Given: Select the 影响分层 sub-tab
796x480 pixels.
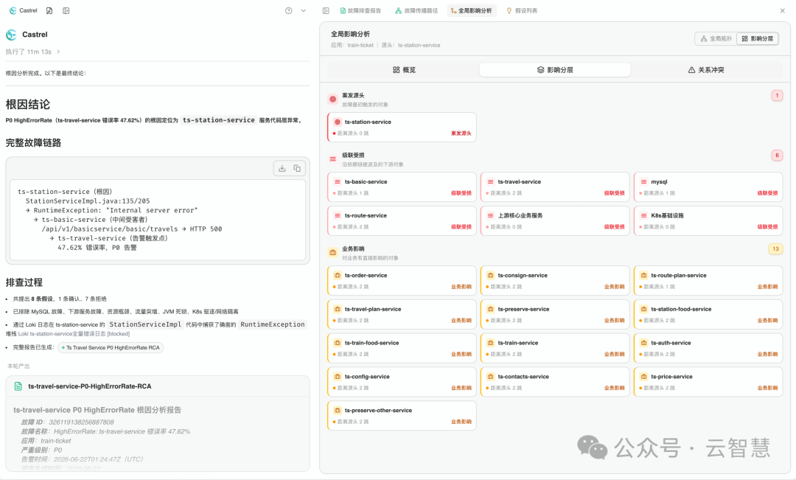Looking at the screenshot, I should [x=555, y=69].
